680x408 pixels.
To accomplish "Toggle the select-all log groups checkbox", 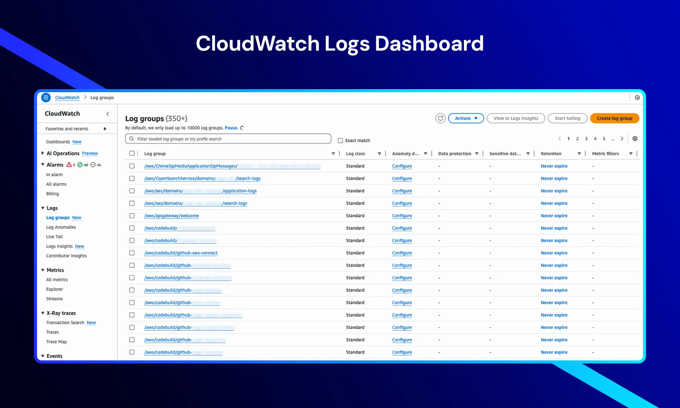I will pyautogui.click(x=132, y=153).
